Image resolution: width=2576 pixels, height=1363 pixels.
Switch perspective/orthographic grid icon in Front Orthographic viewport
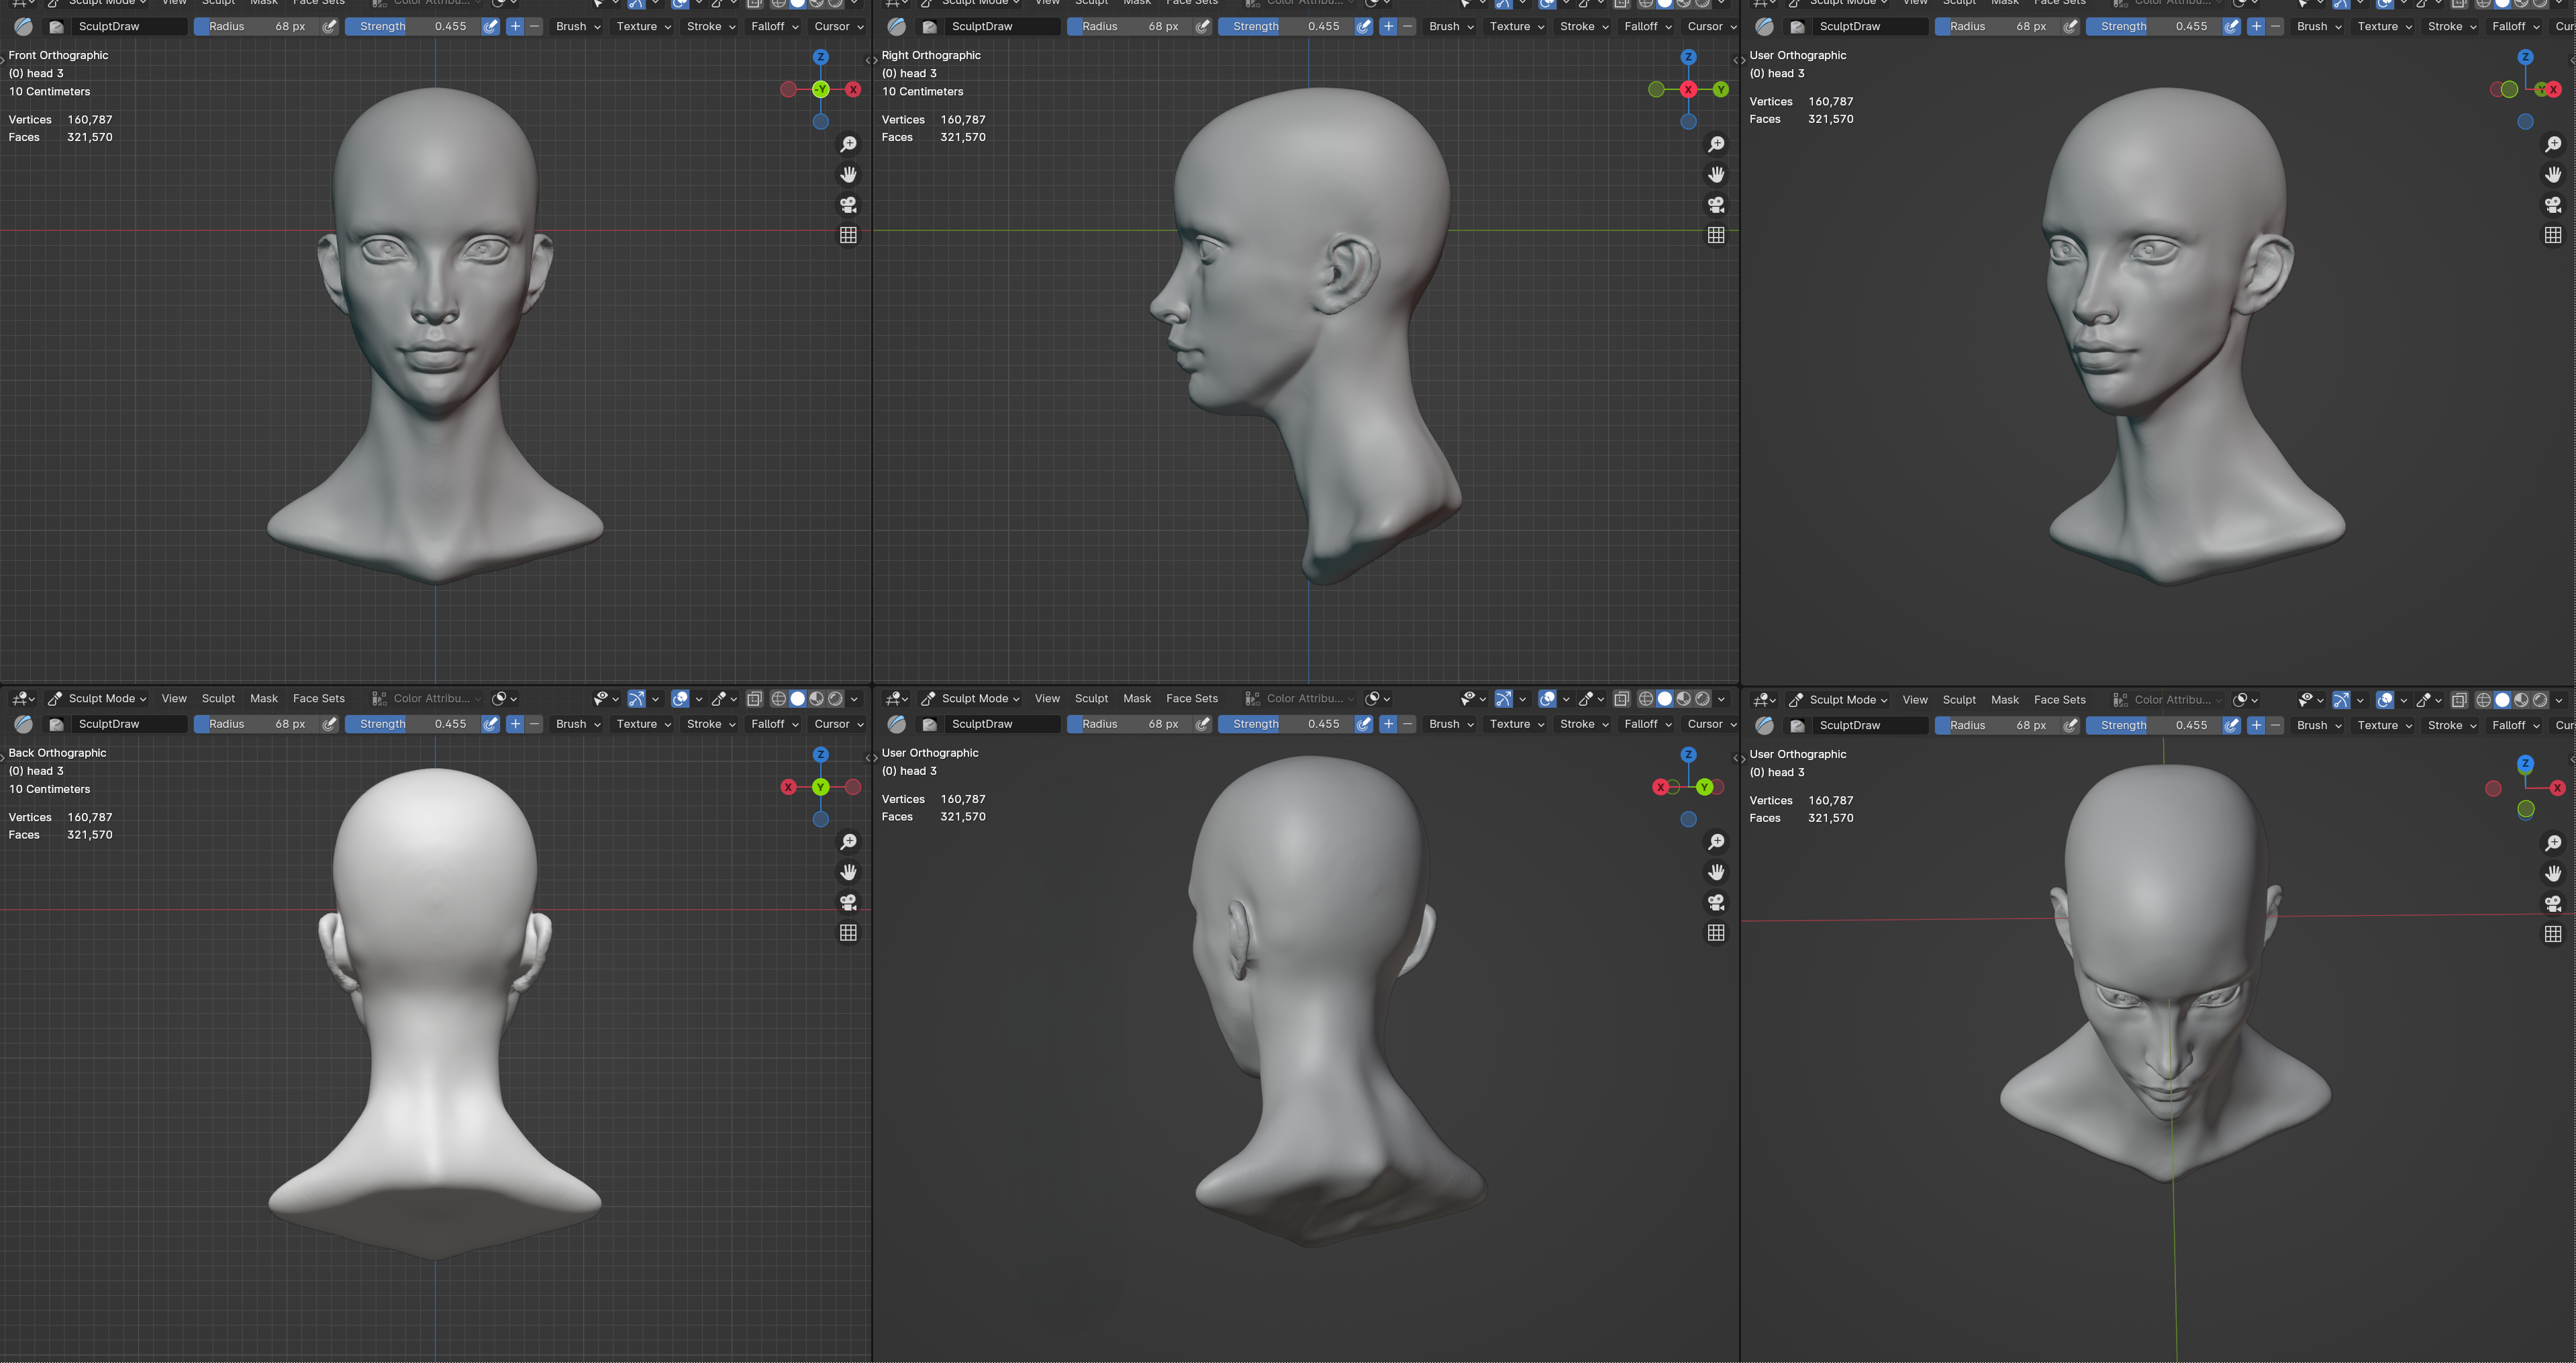[848, 234]
